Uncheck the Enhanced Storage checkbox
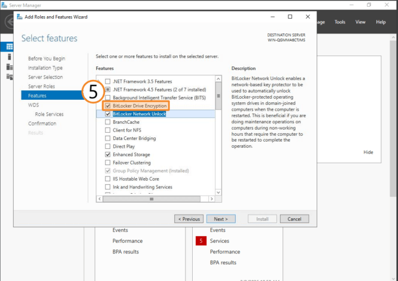Screen dimensions: 398x281 (x=108, y=154)
